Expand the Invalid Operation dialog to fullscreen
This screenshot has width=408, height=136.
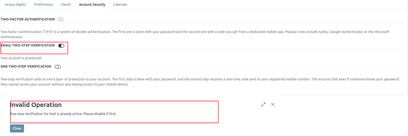(263, 104)
